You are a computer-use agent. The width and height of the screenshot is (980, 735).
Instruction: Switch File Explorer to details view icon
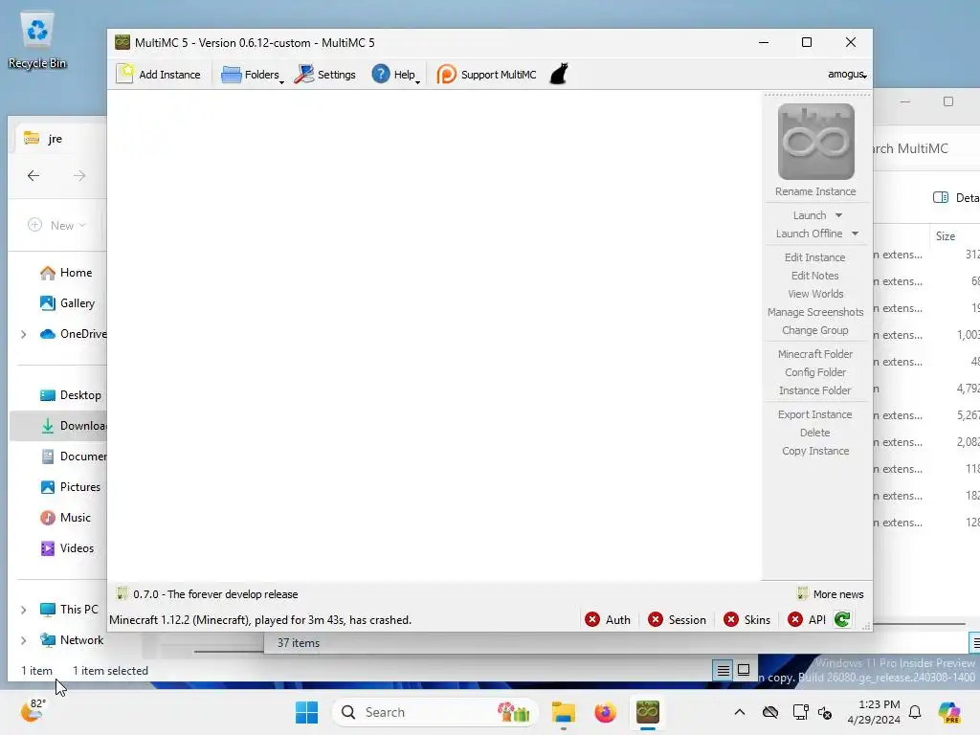coord(724,671)
